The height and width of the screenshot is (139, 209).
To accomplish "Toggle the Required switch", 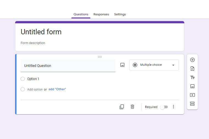I will click(164, 107).
